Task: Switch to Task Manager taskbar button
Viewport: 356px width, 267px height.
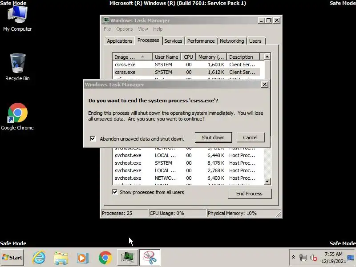Action: (x=127, y=258)
